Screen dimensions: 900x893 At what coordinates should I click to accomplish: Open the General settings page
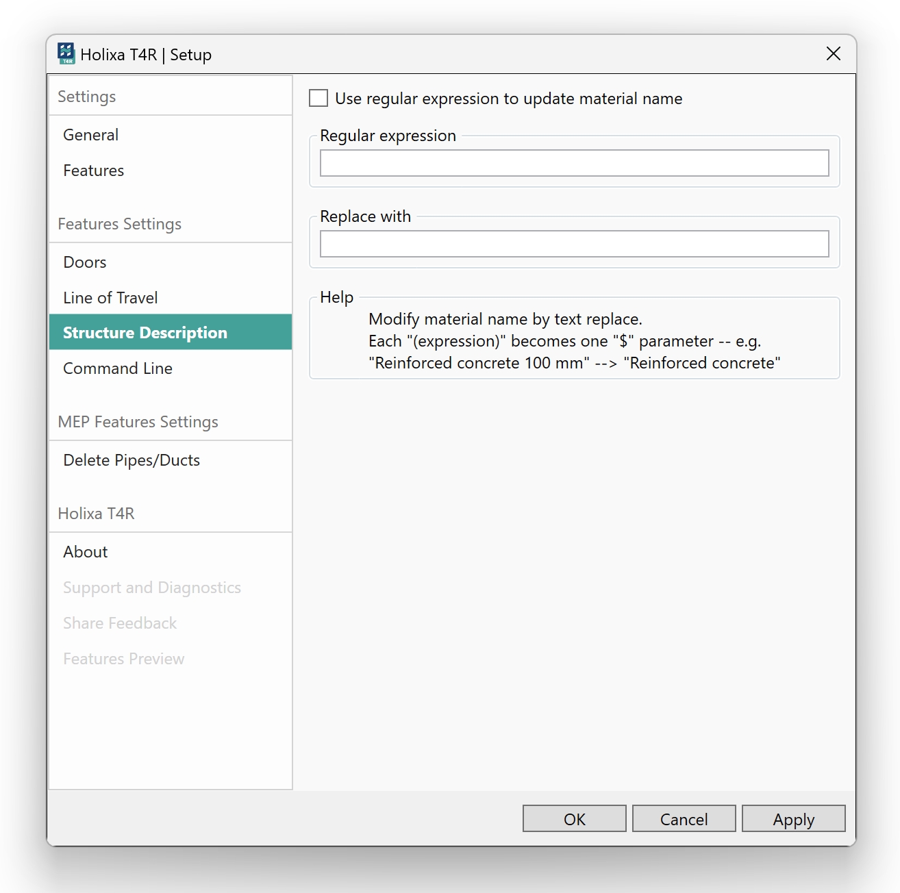pyautogui.click(x=91, y=135)
